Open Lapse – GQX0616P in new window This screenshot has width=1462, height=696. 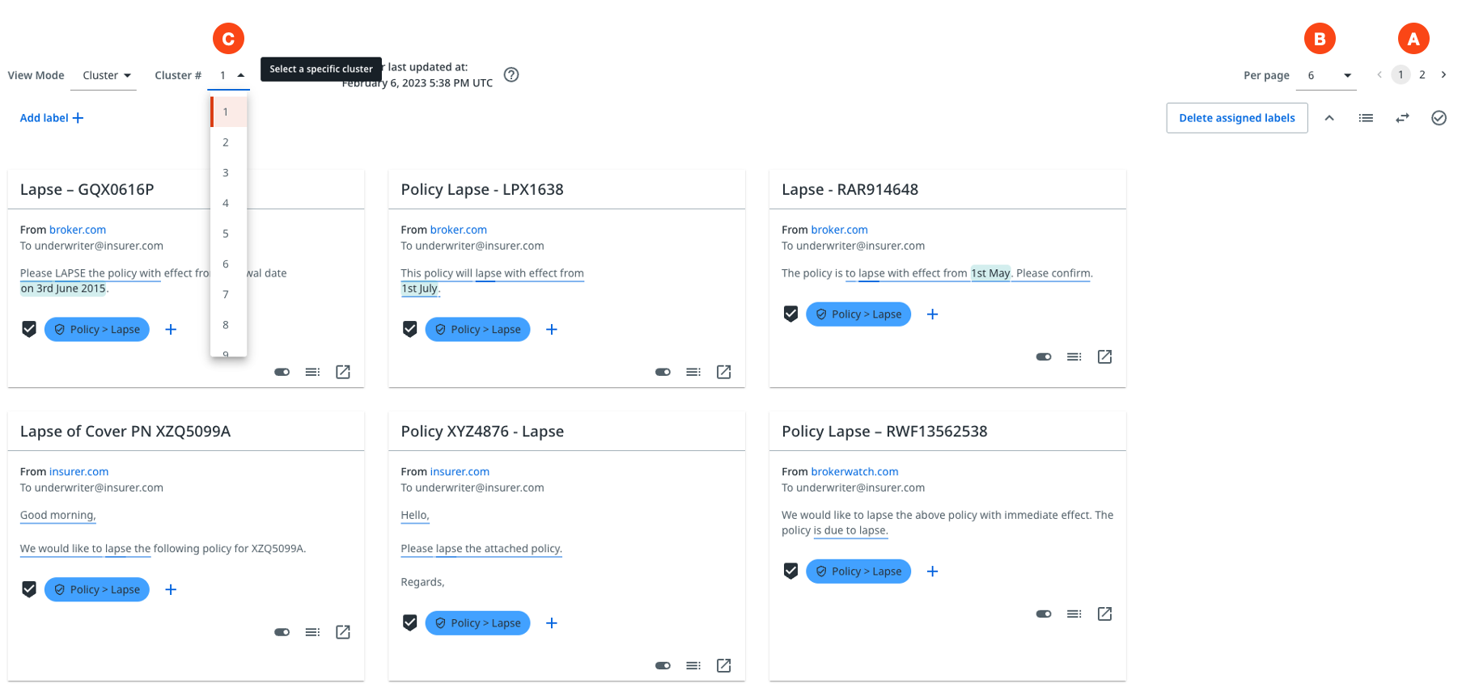343,372
